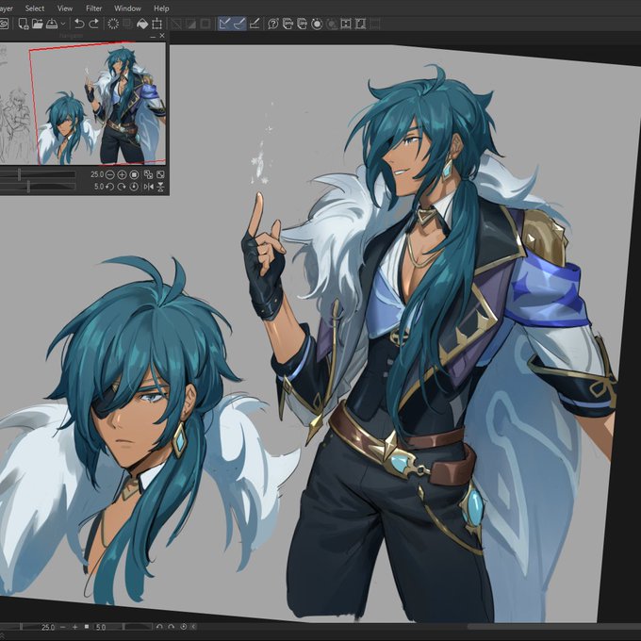Click the New file icon in toolbar
The width and height of the screenshot is (641, 641).
(24, 24)
